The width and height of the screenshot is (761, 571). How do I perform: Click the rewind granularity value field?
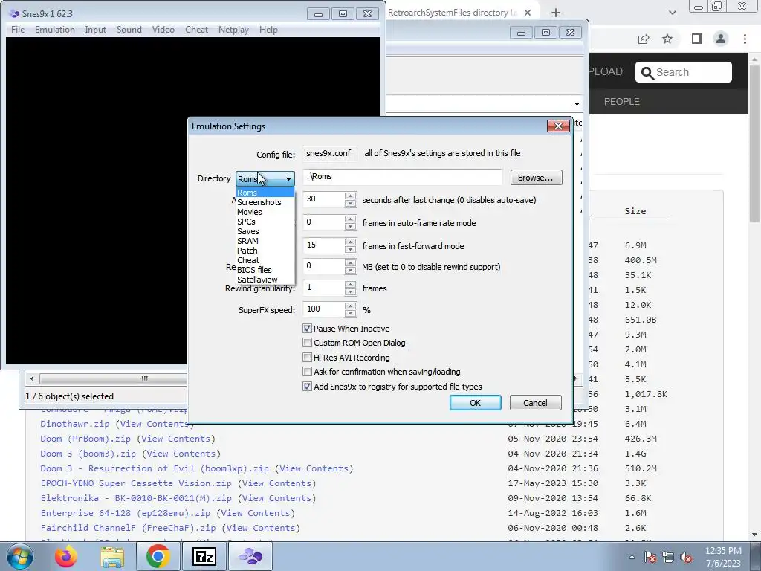tap(324, 288)
